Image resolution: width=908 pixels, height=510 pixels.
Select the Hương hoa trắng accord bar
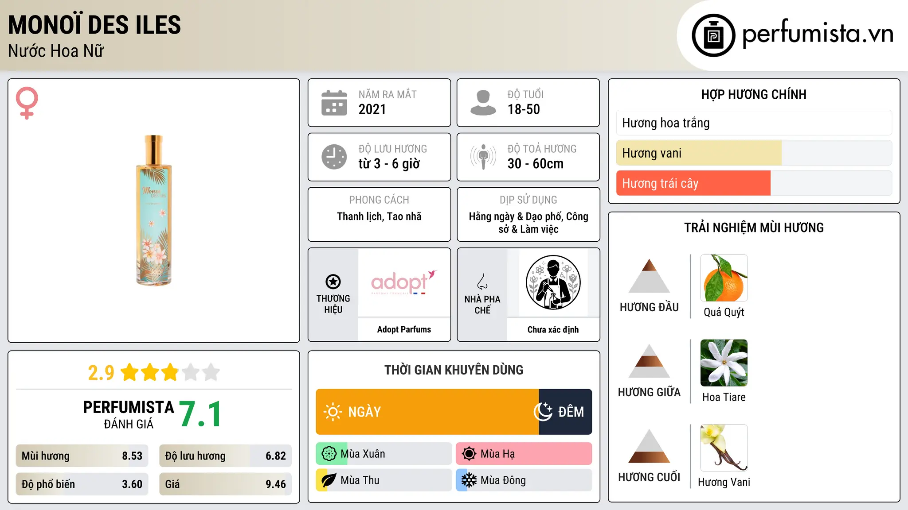[754, 123]
